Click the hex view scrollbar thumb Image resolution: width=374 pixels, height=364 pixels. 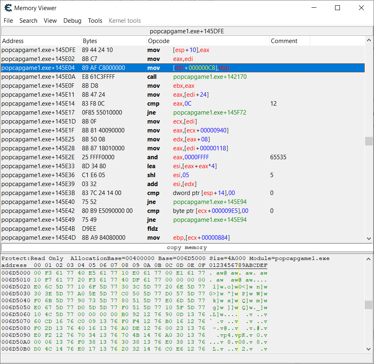pyautogui.click(x=368, y=305)
